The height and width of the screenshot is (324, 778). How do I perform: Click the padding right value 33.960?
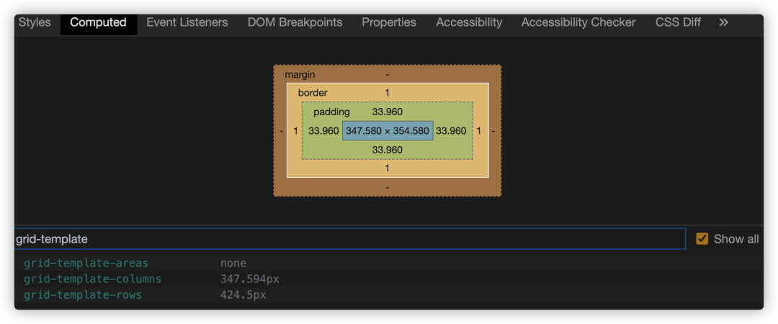coord(451,131)
